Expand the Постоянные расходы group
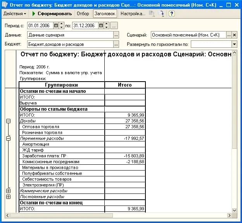This screenshot has height=223, width=242. (x=8, y=197)
